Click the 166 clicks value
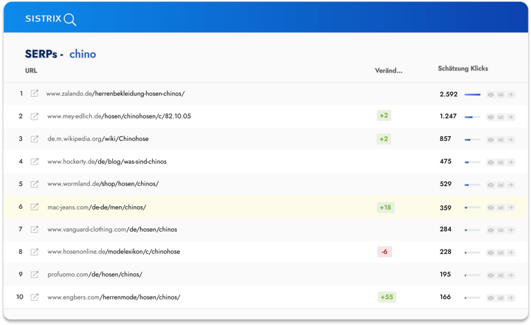531x325 pixels. click(x=445, y=297)
